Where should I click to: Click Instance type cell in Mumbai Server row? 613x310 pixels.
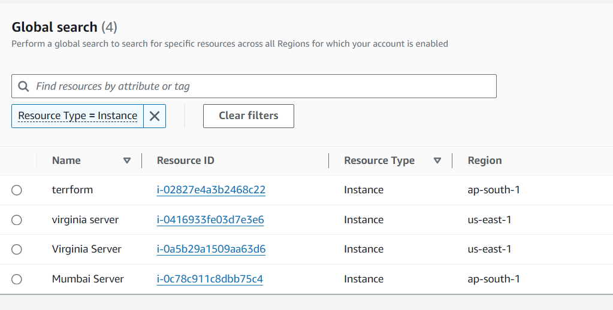(x=364, y=279)
